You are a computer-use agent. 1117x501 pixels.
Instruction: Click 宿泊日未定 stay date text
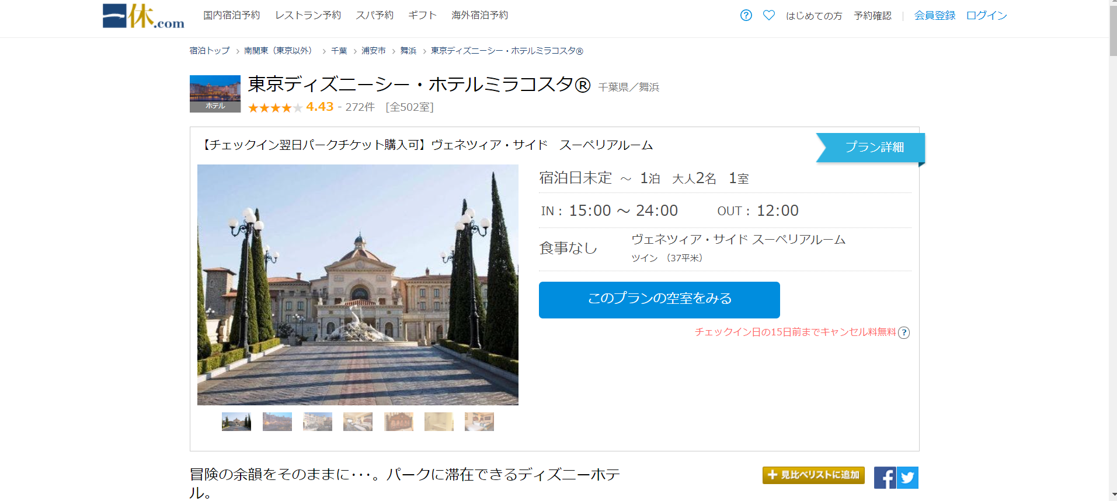click(x=576, y=178)
